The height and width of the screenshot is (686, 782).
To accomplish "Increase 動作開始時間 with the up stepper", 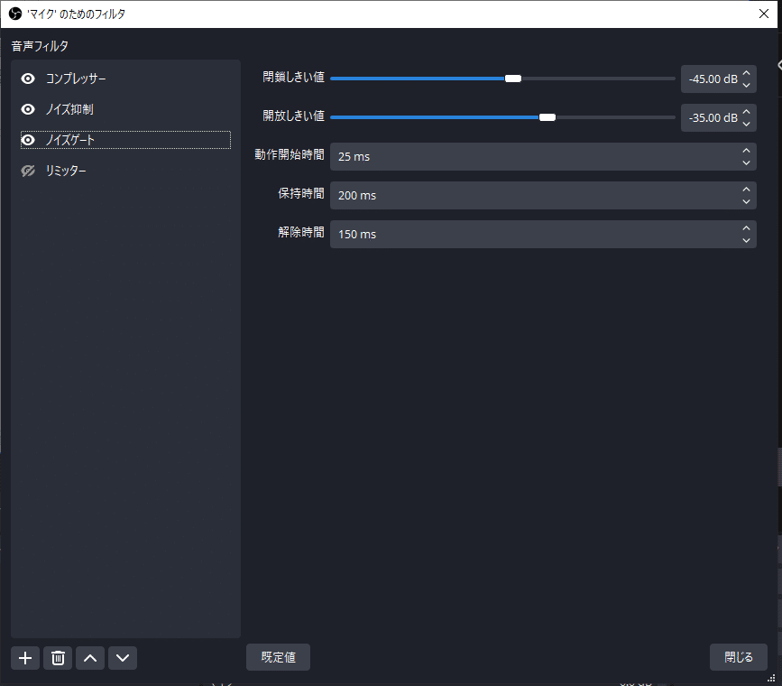I will 746,152.
